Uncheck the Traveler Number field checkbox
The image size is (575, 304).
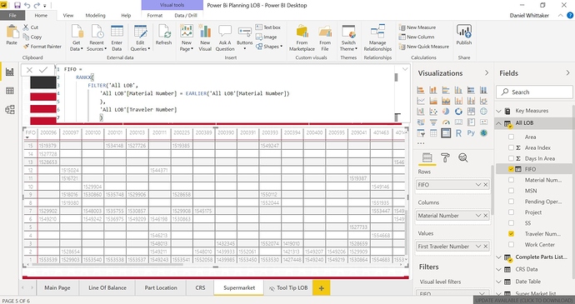pyautogui.click(x=511, y=233)
